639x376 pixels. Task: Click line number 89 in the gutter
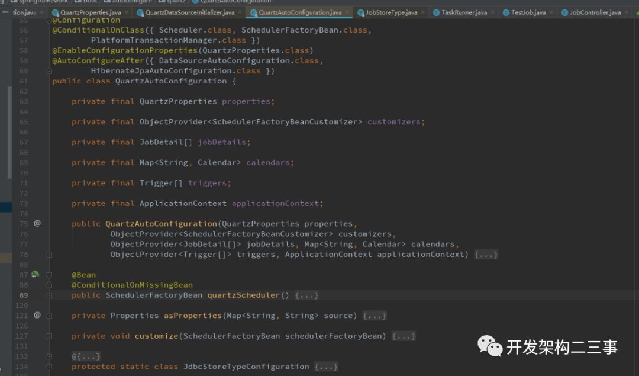(24, 295)
